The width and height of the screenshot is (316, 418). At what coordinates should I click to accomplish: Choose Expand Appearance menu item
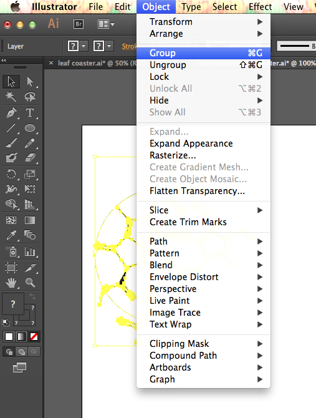[203, 143]
